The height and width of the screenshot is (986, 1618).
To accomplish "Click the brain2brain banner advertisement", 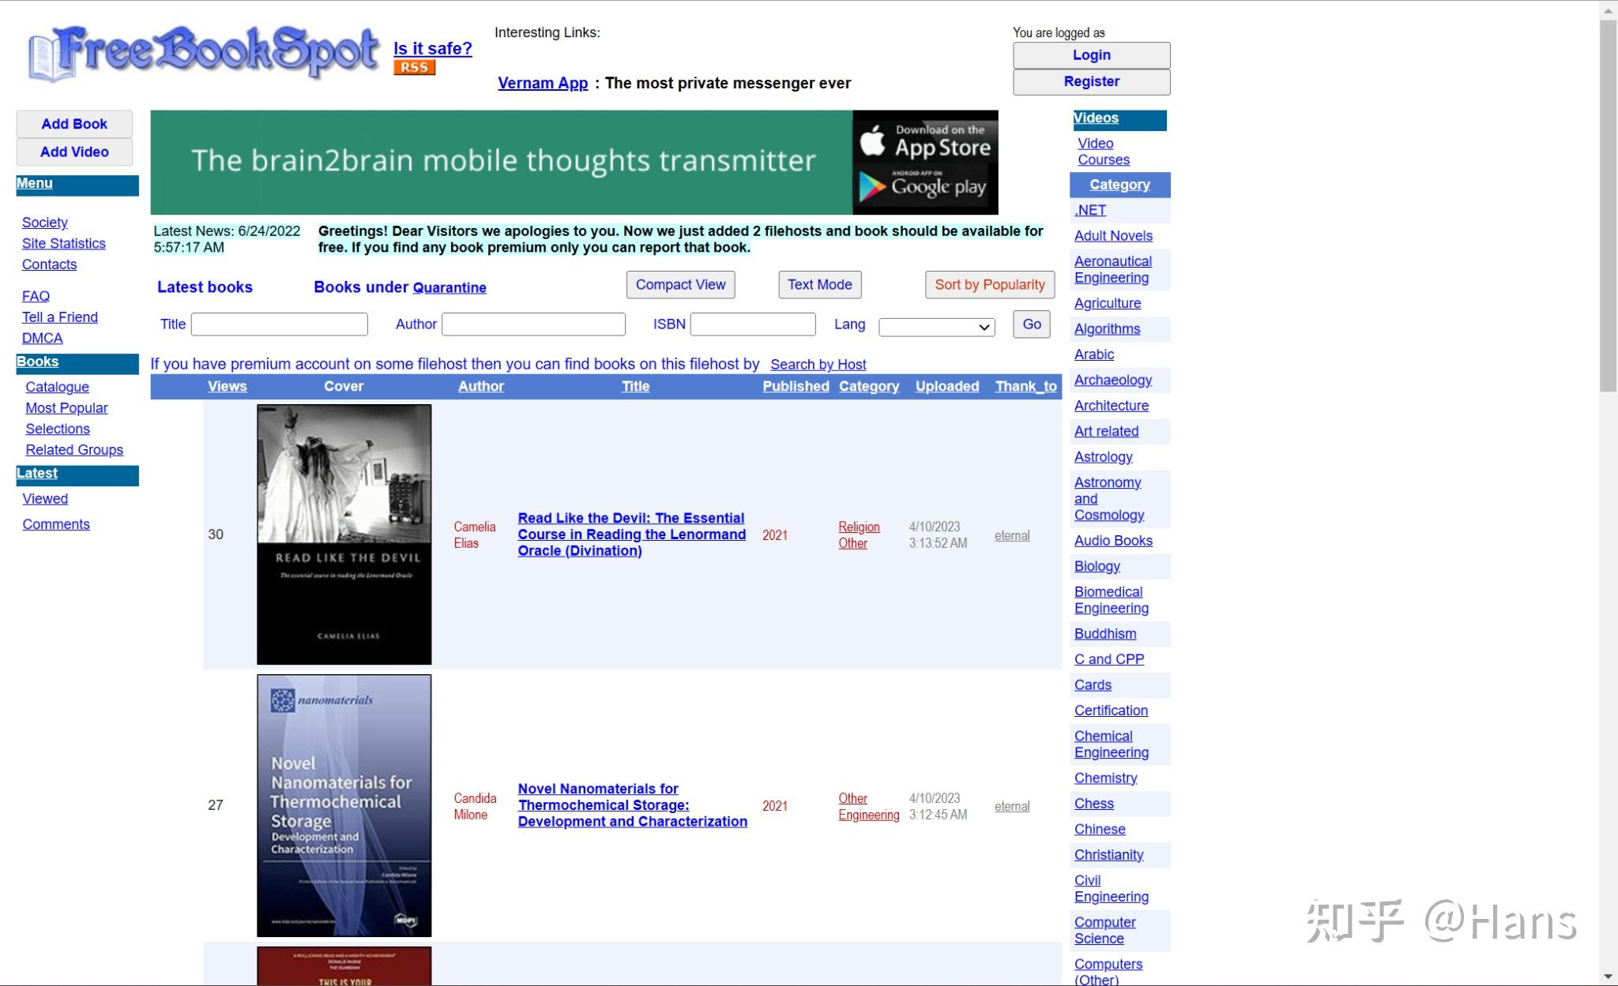I will coord(502,162).
